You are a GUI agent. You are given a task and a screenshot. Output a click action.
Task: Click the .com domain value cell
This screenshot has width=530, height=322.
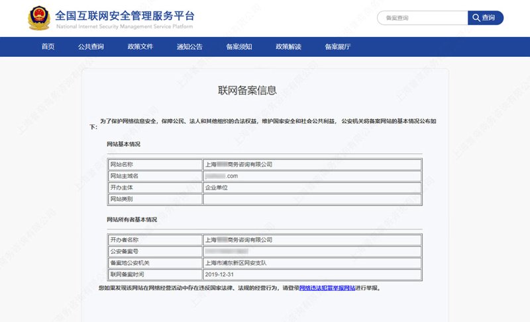click(312, 176)
